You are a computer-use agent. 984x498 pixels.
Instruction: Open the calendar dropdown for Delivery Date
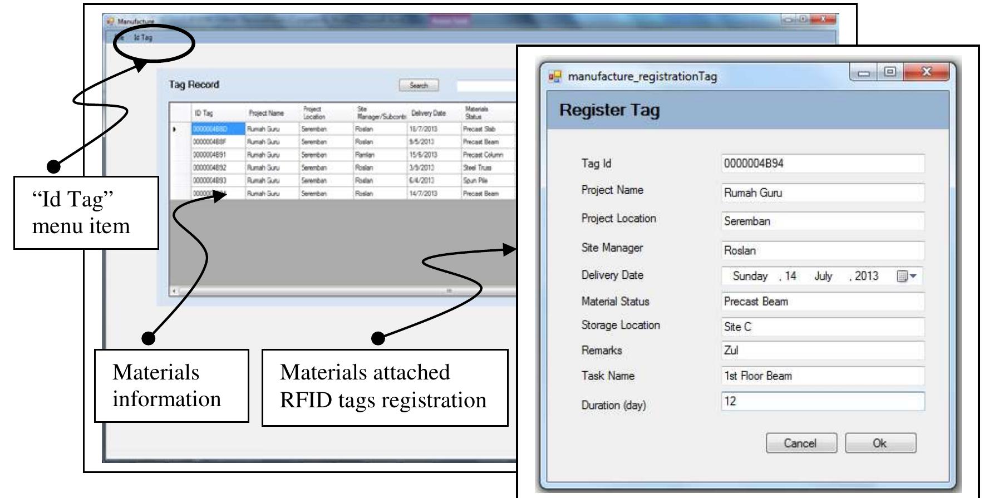coord(907,276)
